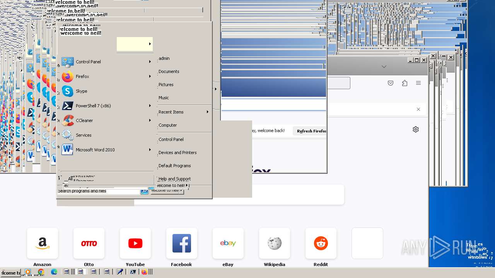Open the admin user folder link
This screenshot has height=278, width=495.
click(x=164, y=58)
